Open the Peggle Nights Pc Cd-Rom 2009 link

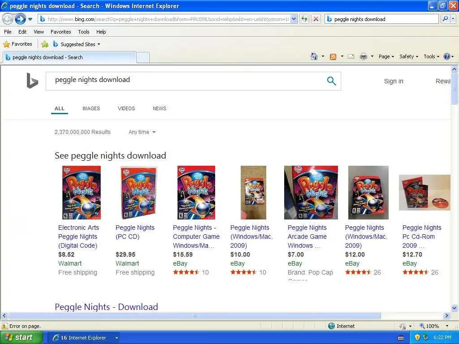421,236
